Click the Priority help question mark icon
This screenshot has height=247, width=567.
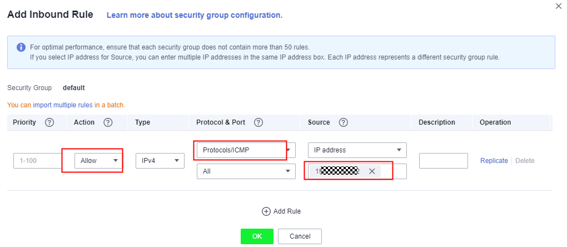(49, 122)
